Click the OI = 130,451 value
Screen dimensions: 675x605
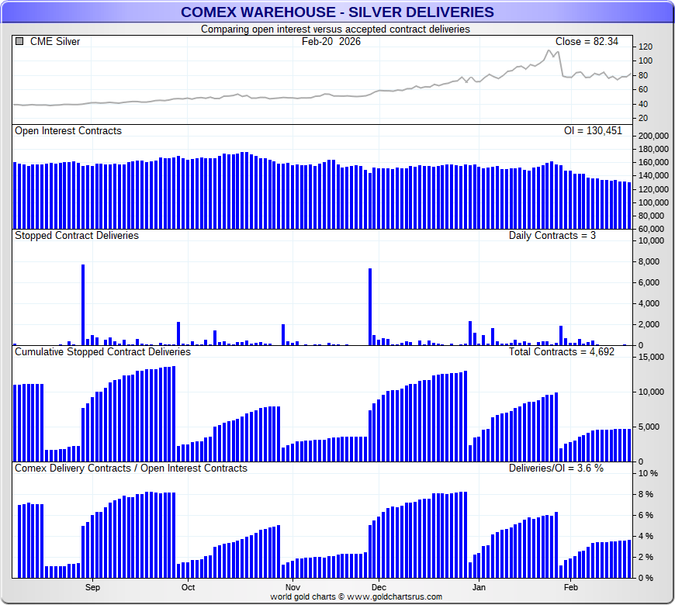(x=593, y=131)
